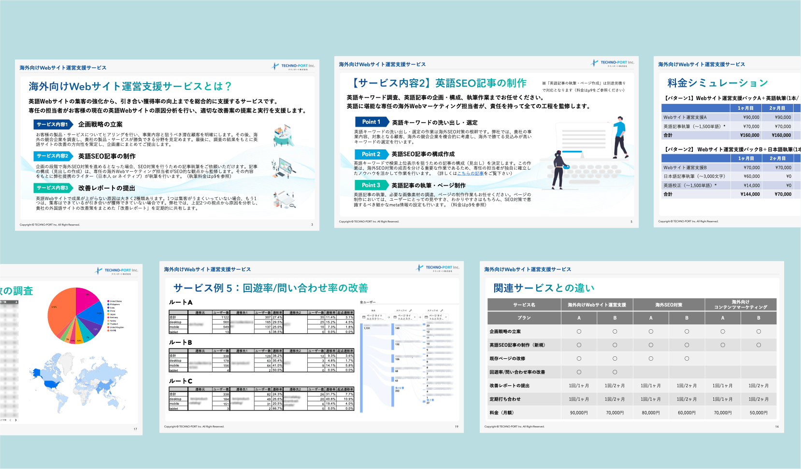Open the ステップ+1 page title dropdown
Screen dimensions: 801x469
point(404,317)
